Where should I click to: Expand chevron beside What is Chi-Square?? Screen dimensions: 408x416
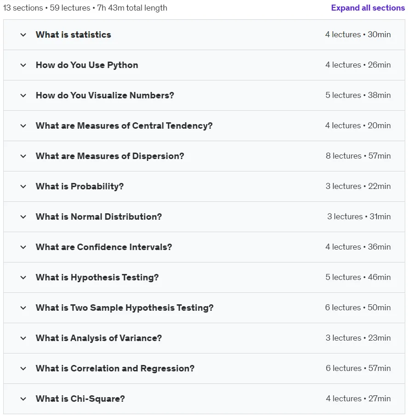coord(23,399)
